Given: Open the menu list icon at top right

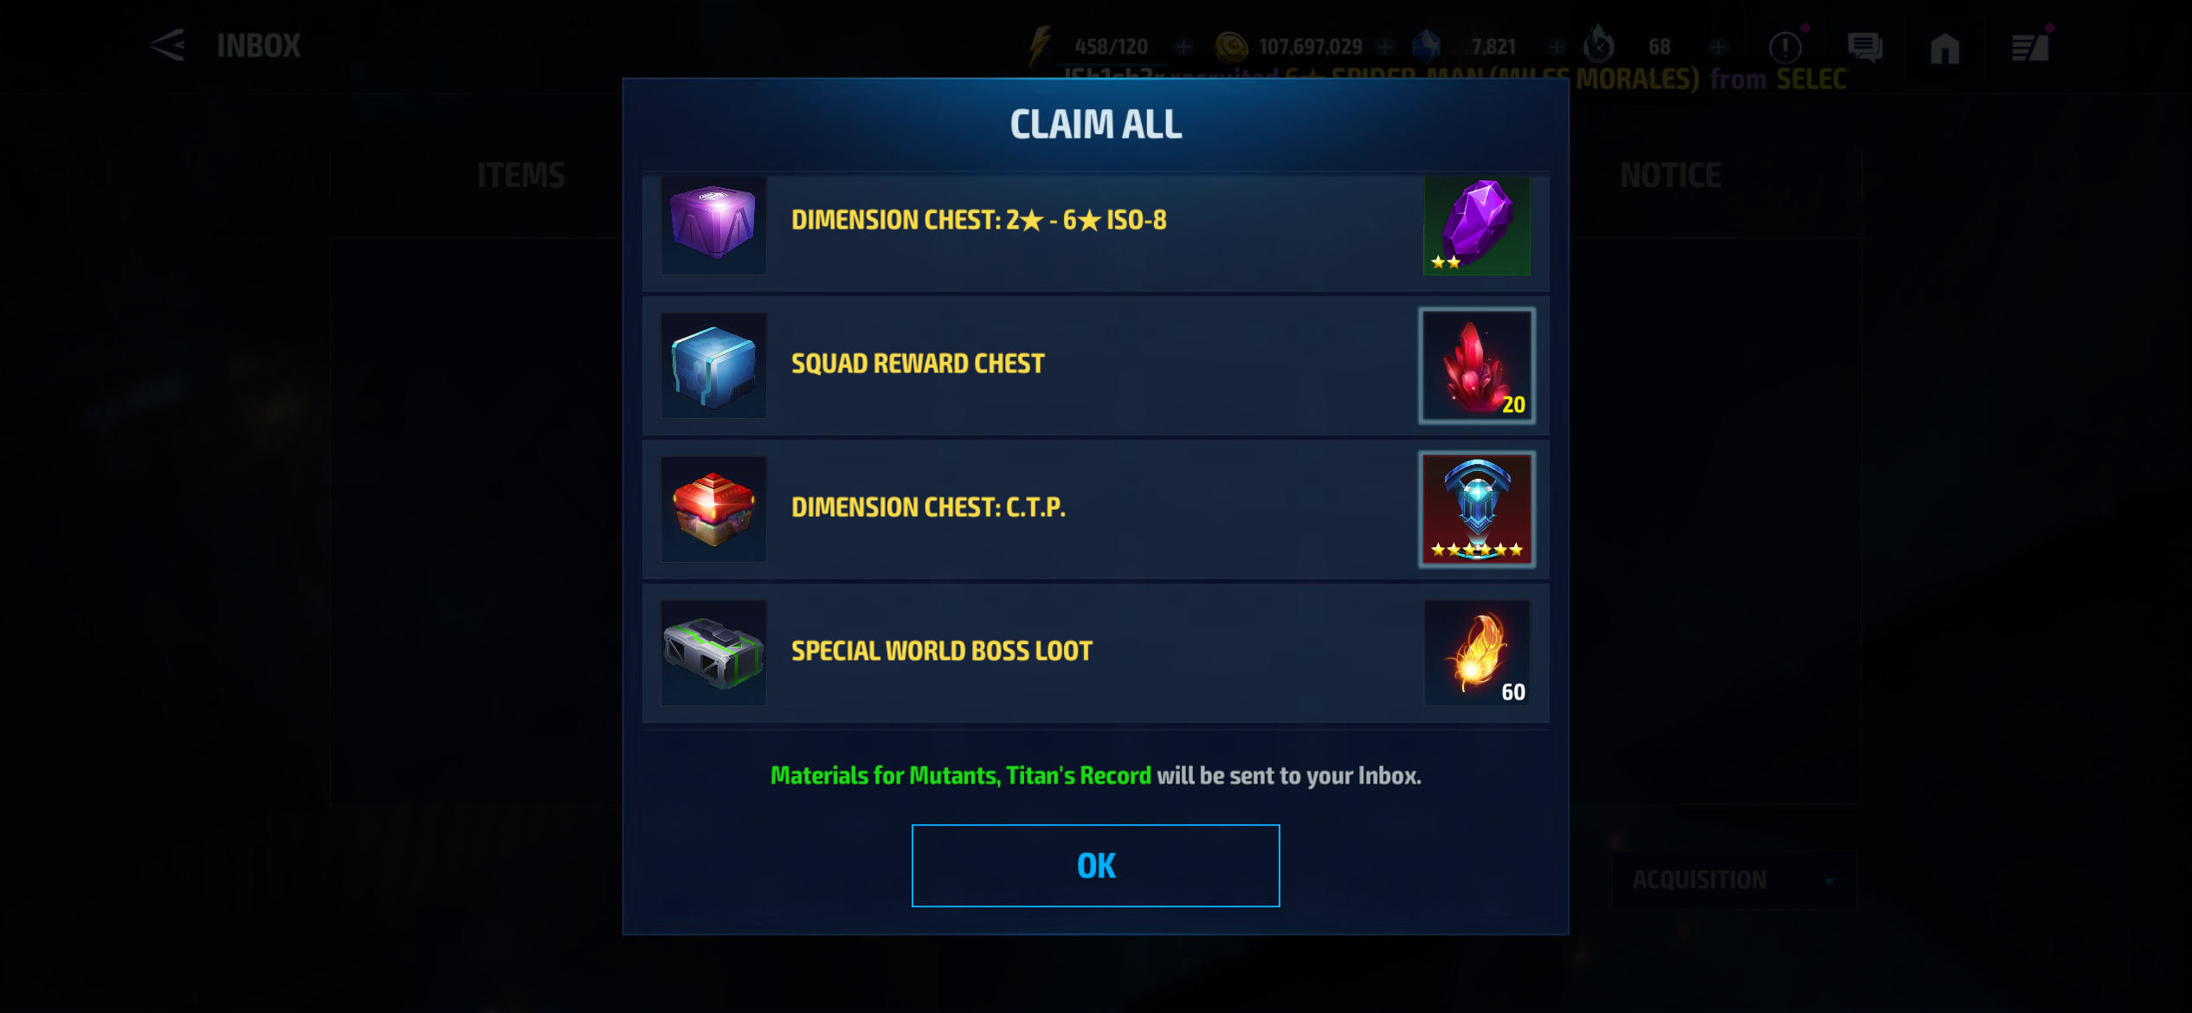Looking at the screenshot, I should tap(2029, 48).
